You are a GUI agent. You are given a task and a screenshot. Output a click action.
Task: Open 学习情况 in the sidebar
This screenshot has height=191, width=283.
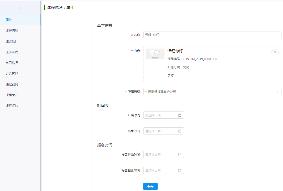12,63
